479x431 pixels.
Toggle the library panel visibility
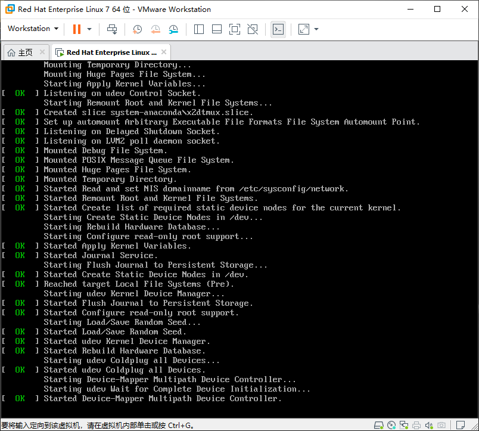pyautogui.click(x=199, y=29)
